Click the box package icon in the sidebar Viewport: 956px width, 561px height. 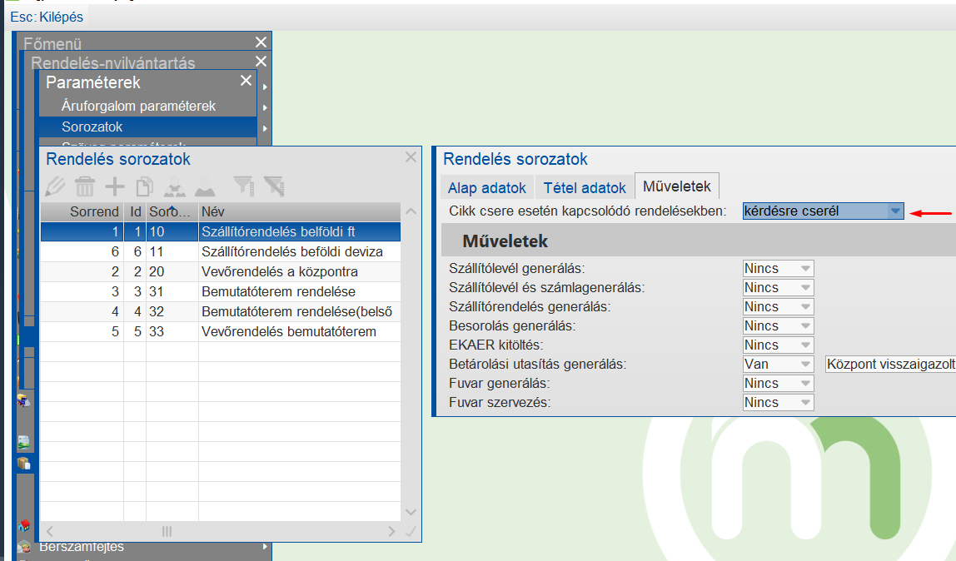[24, 463]
